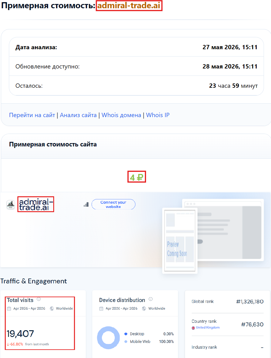Screen dimensions: 271x358
Task: Click the website preview thumbnail
Action: (180, 240)
